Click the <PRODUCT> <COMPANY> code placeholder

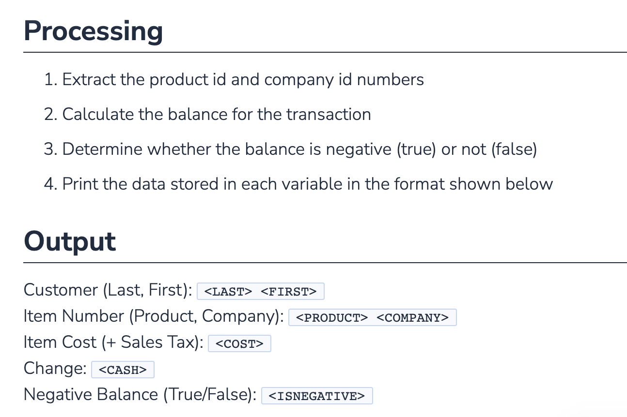pos(373,317)
